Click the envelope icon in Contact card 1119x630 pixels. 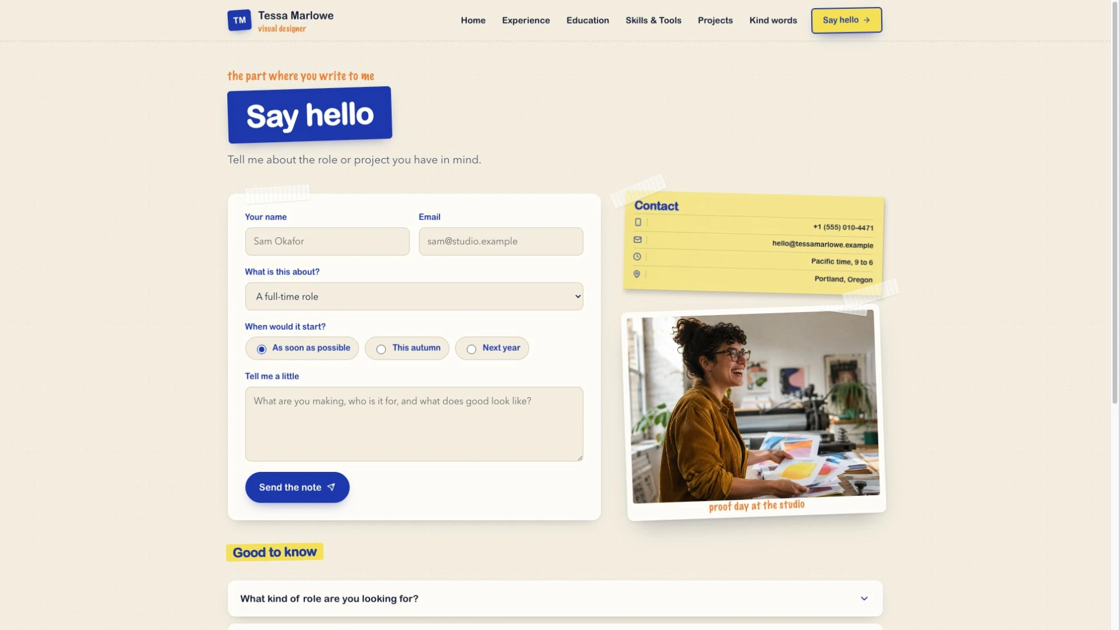(x=637, y=240)
